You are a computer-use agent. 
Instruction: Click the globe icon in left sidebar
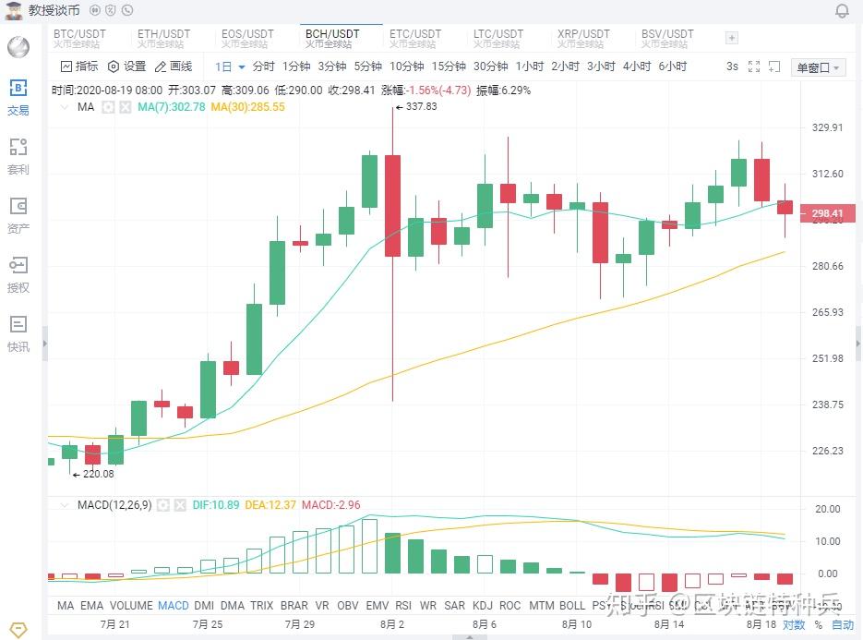(x=18, y=47)
